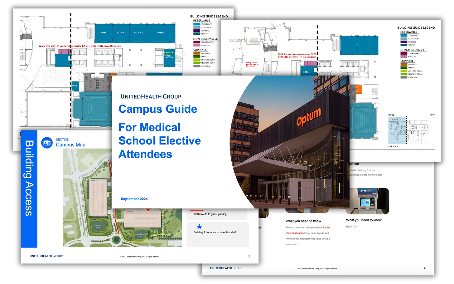Click the Auditorium color swatch in left legend
Image resolution: width=454 pixels, height=284 pixels.
pyautogui.click(x=196, y=27)
